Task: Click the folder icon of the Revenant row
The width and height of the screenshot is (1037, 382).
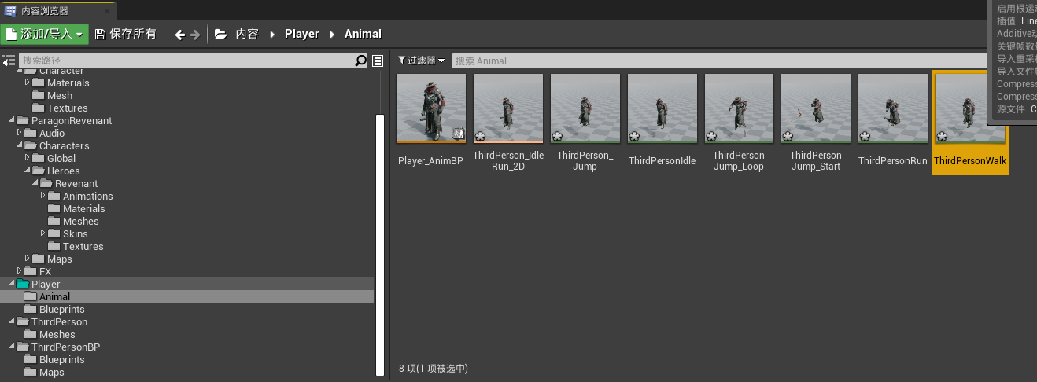Action: click(46, 183)
